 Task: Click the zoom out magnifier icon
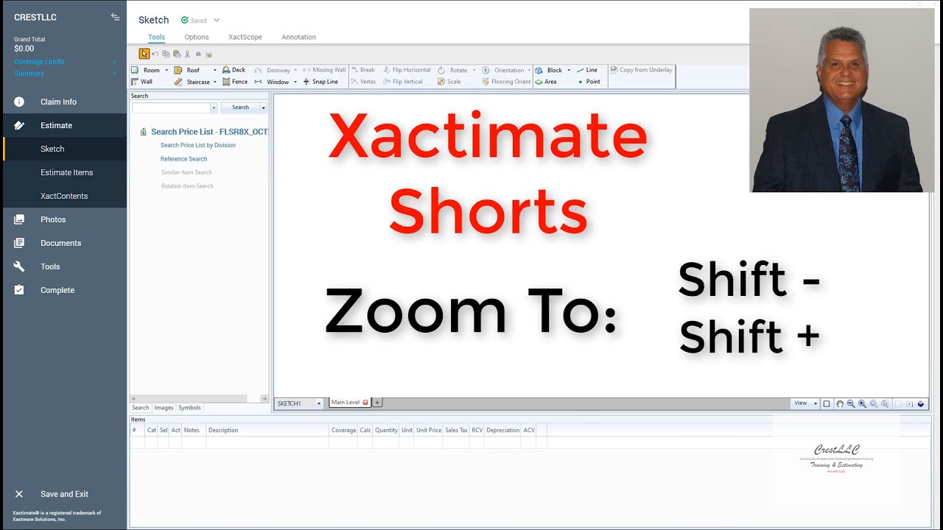[x=851, y=403]
